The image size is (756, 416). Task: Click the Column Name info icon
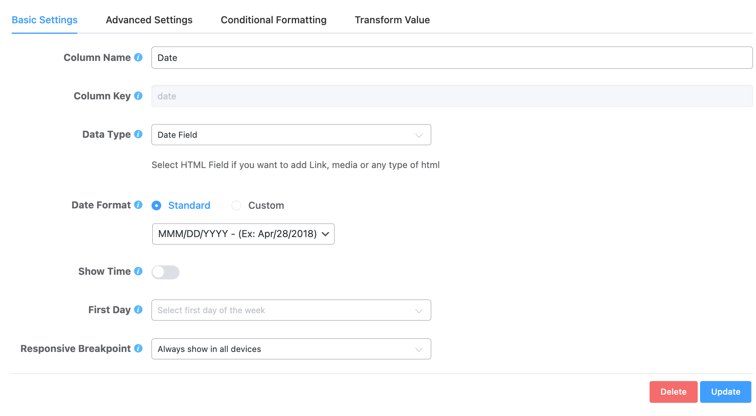139,57
